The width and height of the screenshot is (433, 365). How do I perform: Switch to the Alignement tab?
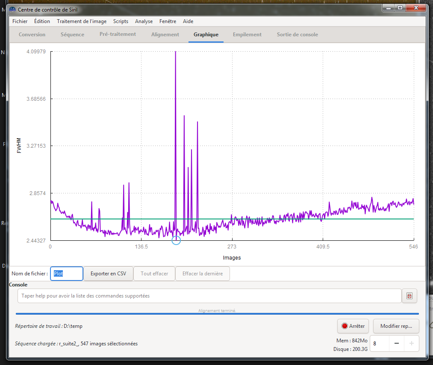point(165,35)
